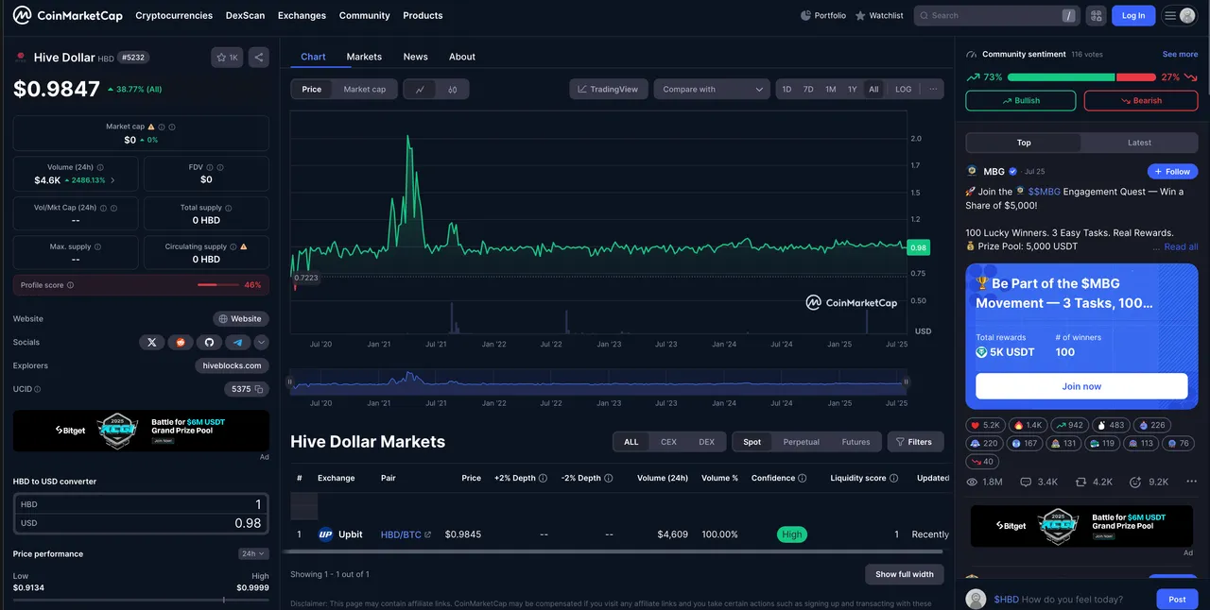Click the HBD converter amount field
1210x610 pixels.
click(x=141, y=504)
